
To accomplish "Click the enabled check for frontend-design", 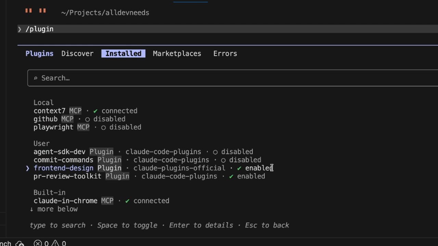I will (239, 168).
